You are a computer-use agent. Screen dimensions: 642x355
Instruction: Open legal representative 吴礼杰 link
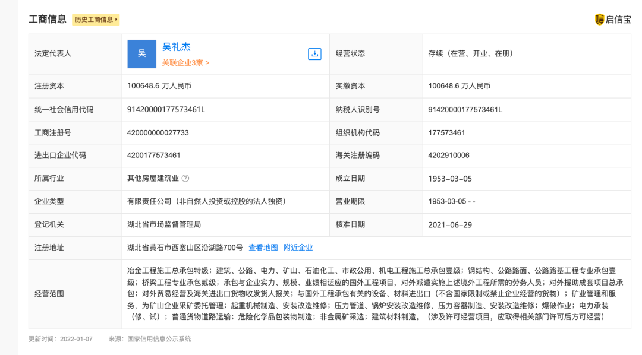177,47
